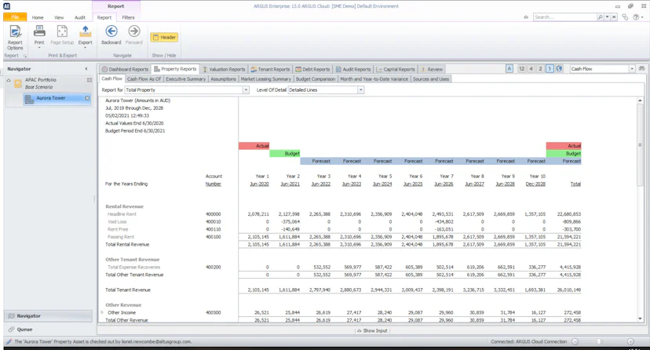Toggle the annual 'A' period button
Viewport: 650px width, 350px height.
pos(509,69)
